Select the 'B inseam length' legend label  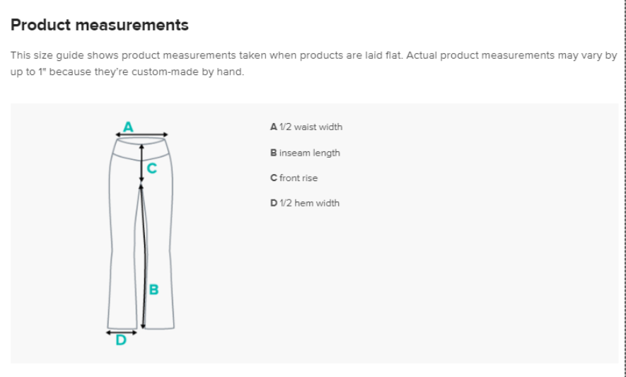tap(305, 153)
